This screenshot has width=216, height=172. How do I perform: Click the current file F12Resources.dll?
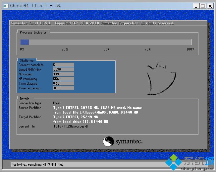[x=71, y=126]
